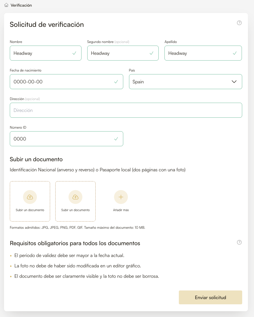Click the checkmark in the Apellido field
254x317 pixels.
point(235,53)
